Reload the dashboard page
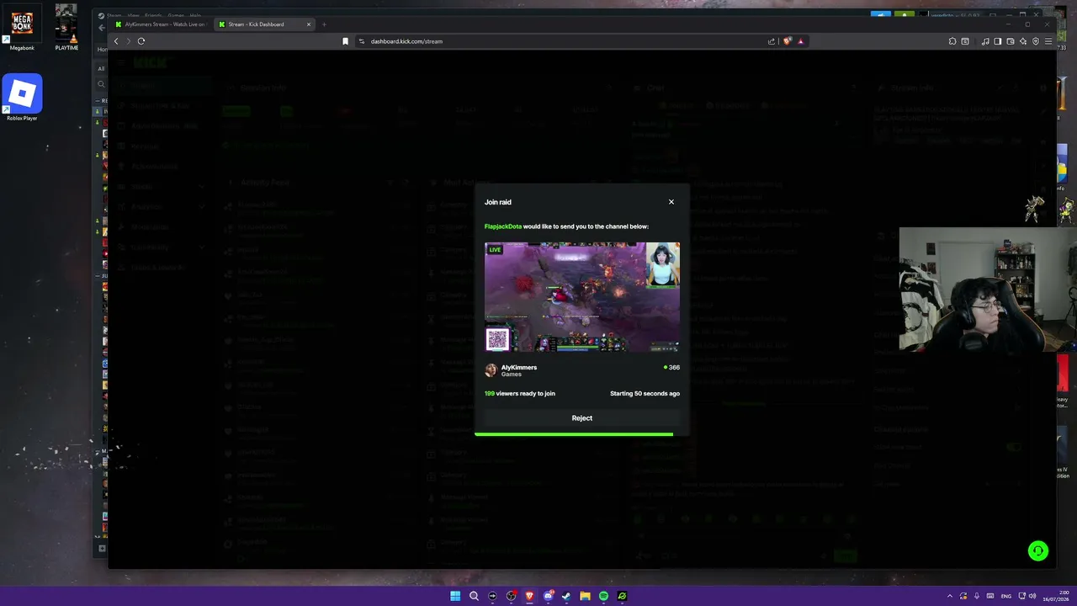 coord(141,41)
